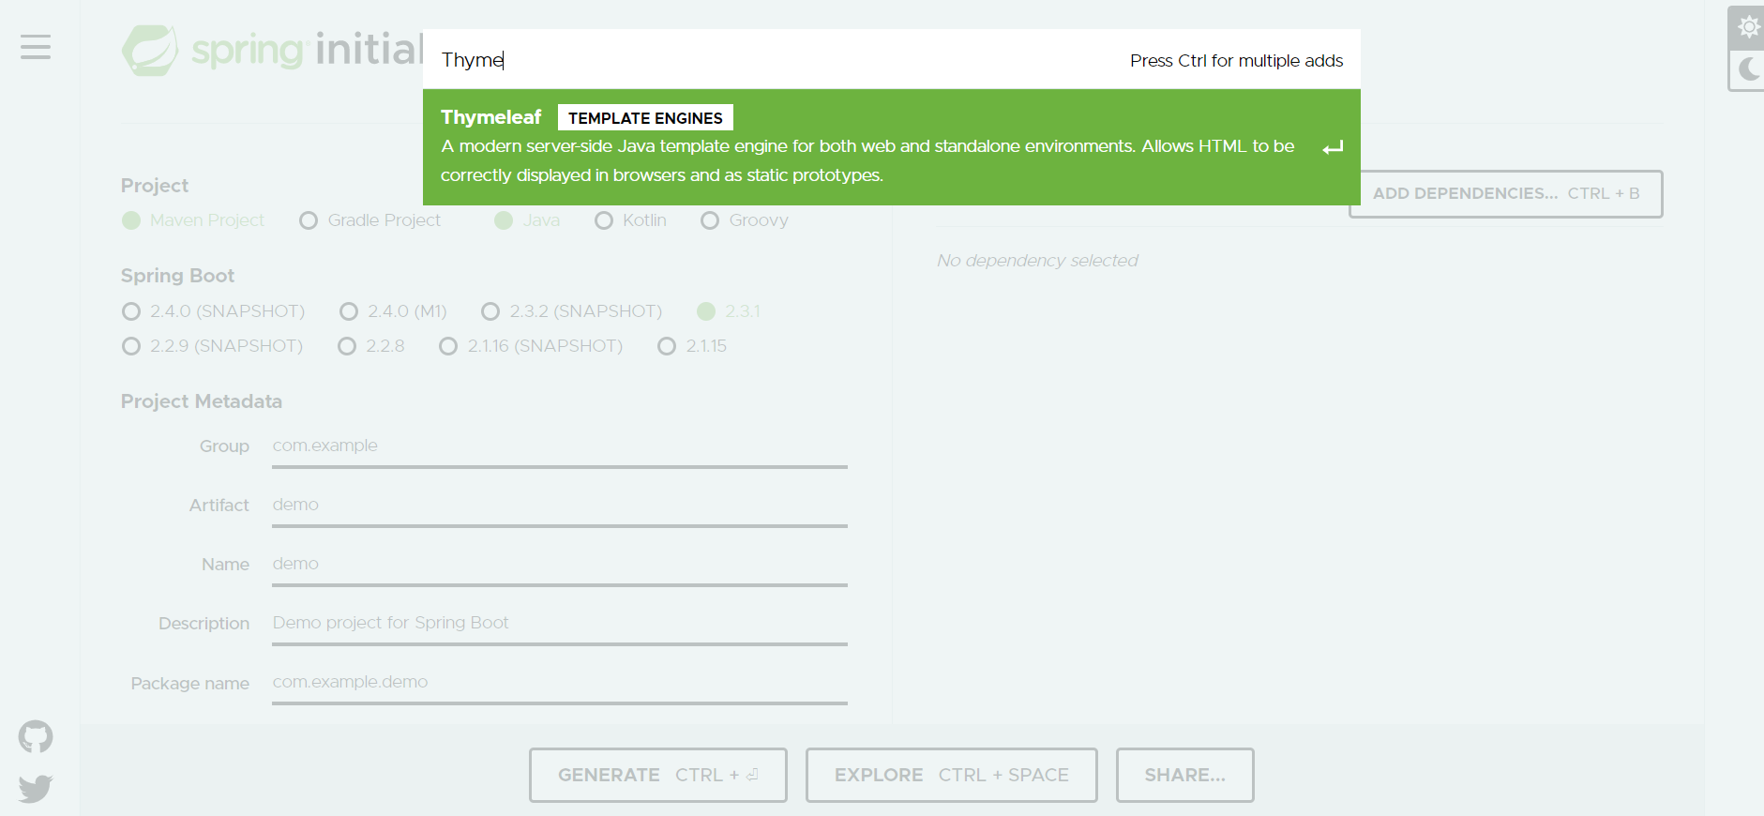The width and height of the screenshot is (1764, 816).
Task: Choose Java as language
Action: point(527,220)
